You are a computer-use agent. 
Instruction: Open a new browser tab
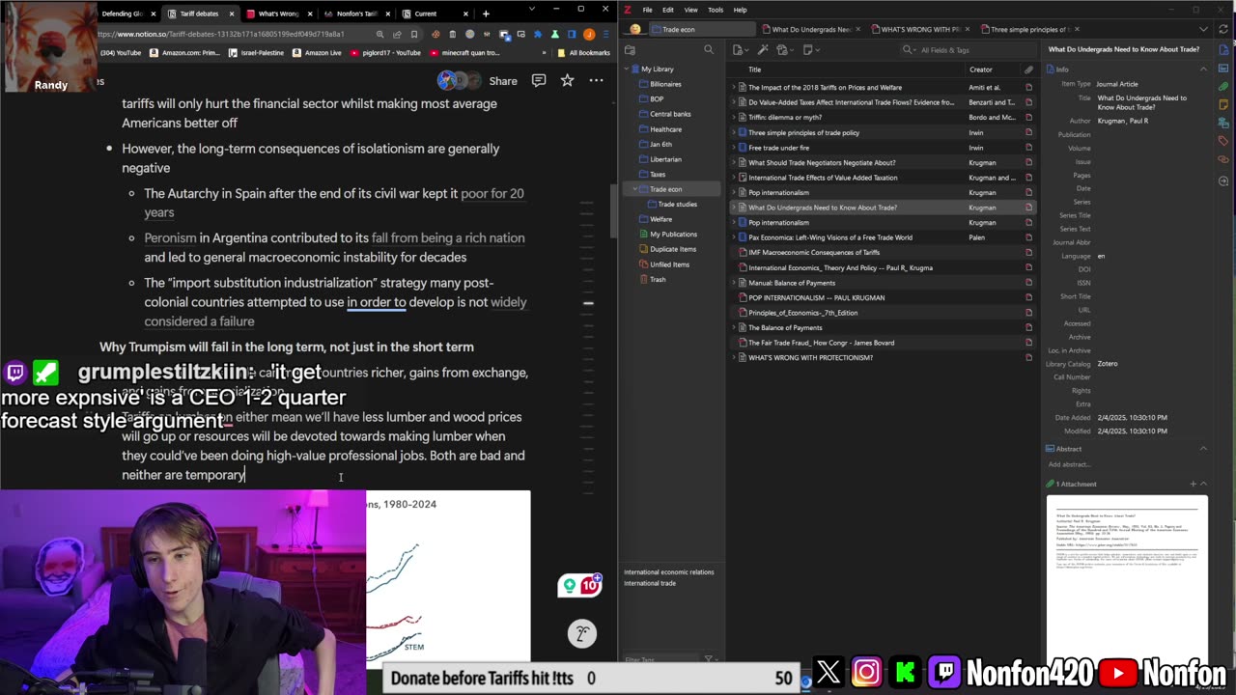(x=486, y=14)
